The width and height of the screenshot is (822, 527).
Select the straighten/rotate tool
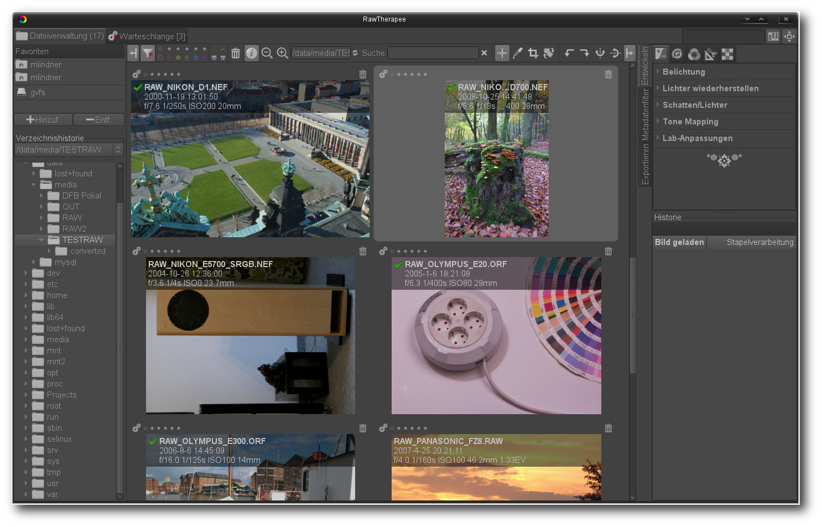[x=549, y=53]
